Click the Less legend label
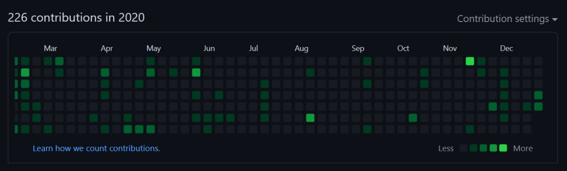Screen dimensions: 567x171 click(x=446, y=149)
